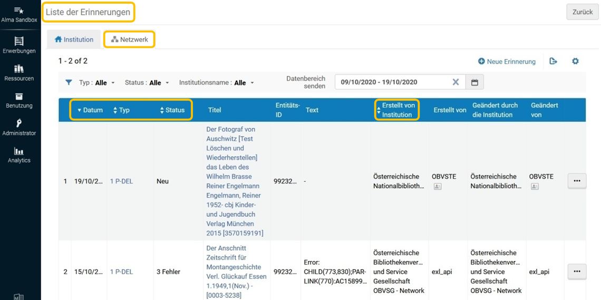Click the Neue Erinnerung link
Image resolution: width=601 pixels, height=300 pixels.
[507, 61]
